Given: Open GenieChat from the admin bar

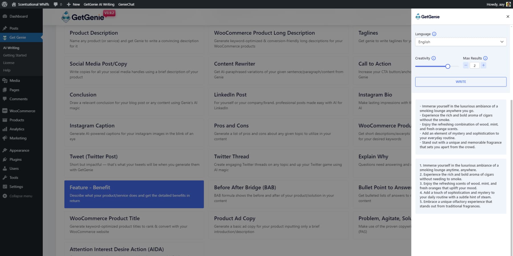Looking at the screenshot, I should click(x=126, y=4).
